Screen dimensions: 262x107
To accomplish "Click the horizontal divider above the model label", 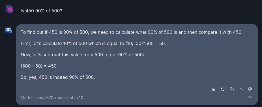I will (137, 93).
